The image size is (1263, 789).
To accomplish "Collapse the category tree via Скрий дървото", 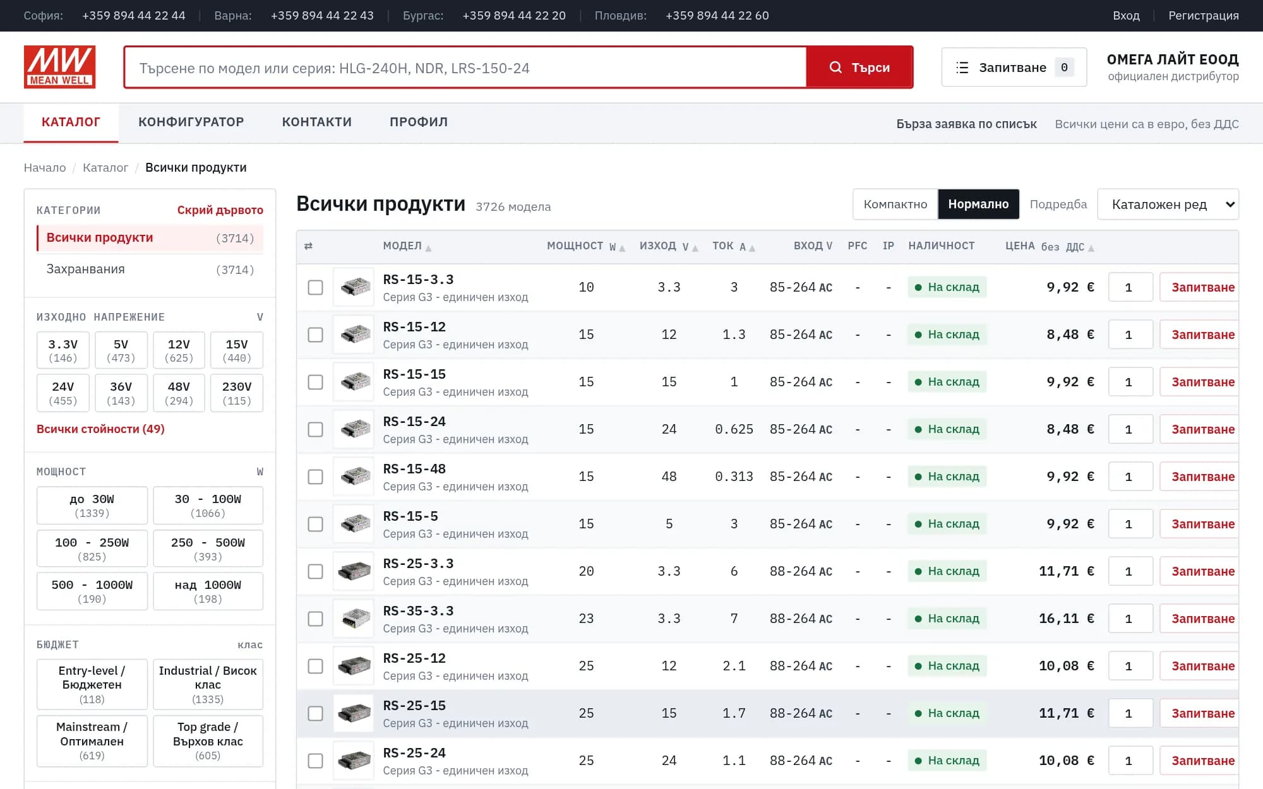I will [x=220, y=210].
